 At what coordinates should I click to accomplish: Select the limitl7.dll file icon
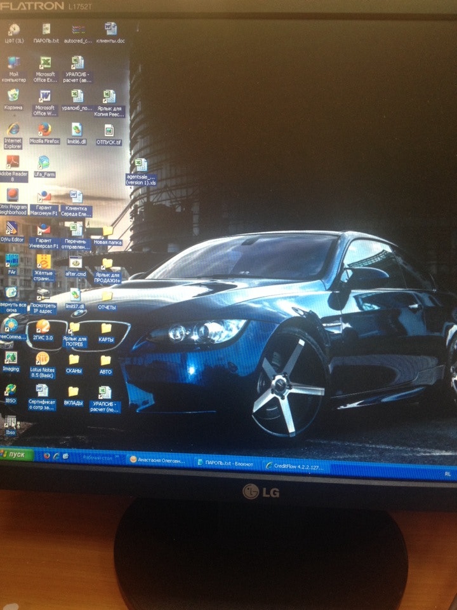pyautogui.click(x=75, y=299)
